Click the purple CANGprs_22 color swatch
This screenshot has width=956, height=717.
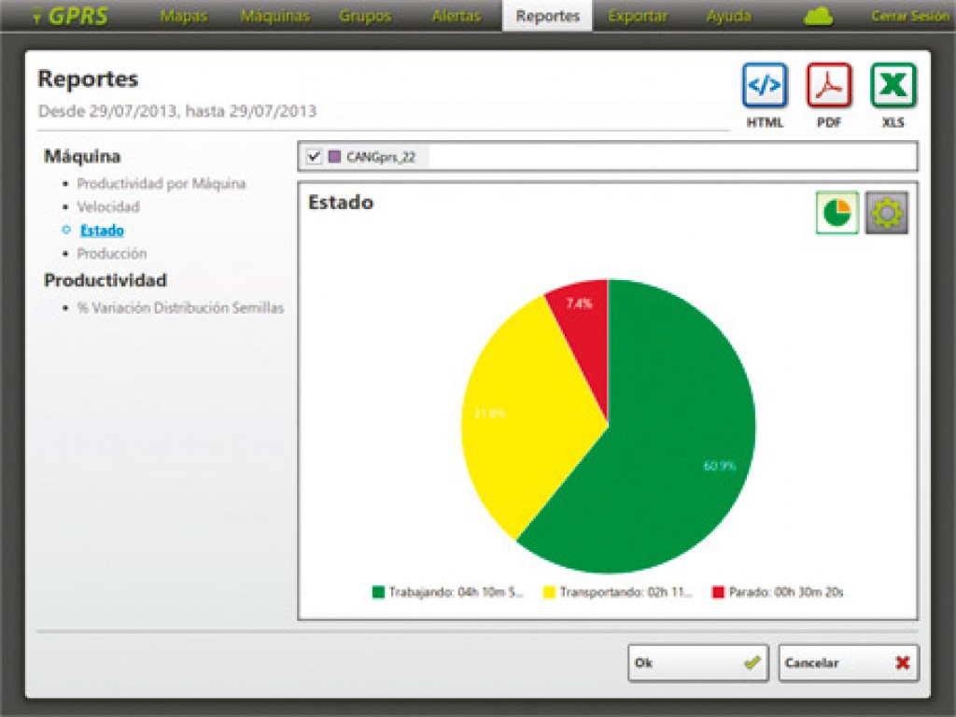(334, 157)
